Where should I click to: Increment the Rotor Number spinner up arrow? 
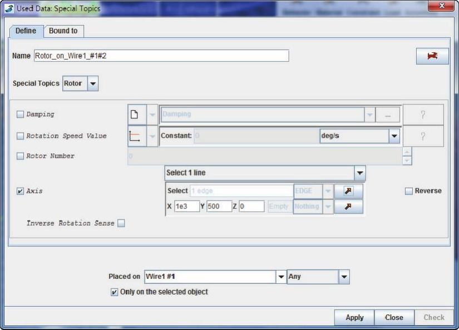point(407,152)
